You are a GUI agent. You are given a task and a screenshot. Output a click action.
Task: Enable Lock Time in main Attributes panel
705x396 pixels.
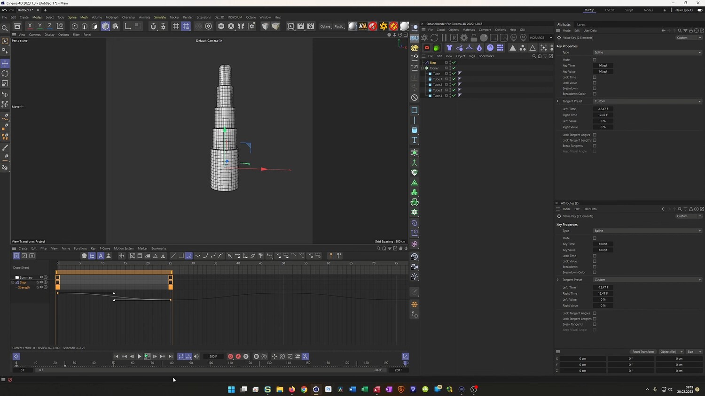[x=595, y=77]
